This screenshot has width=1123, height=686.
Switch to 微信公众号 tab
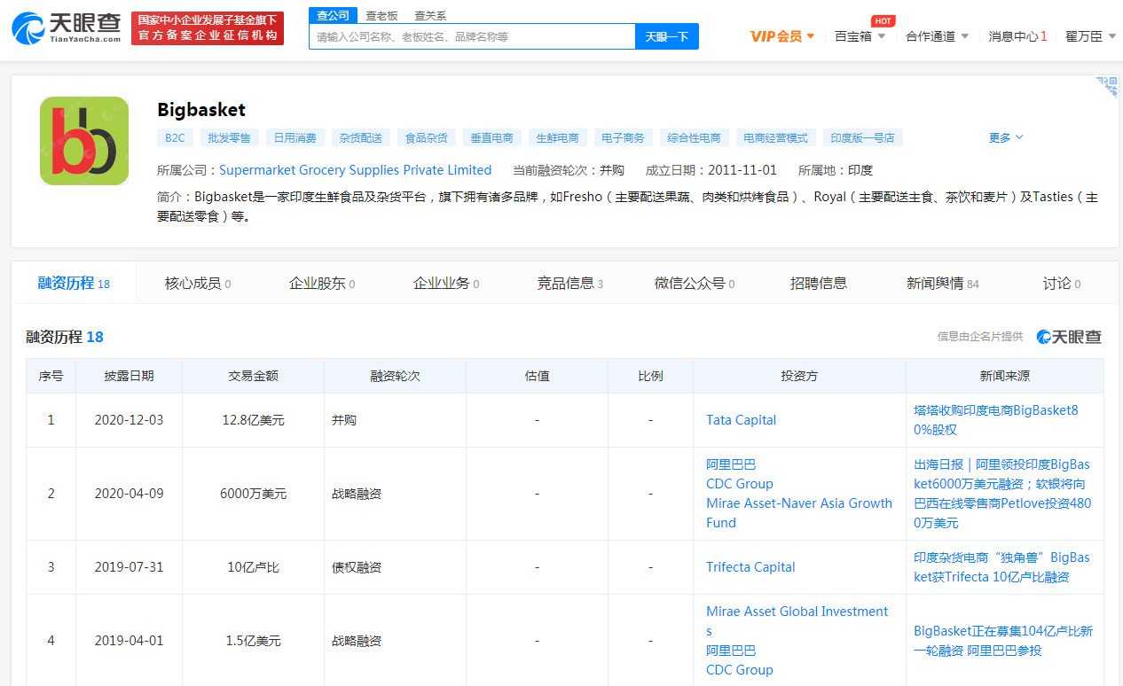695,284
